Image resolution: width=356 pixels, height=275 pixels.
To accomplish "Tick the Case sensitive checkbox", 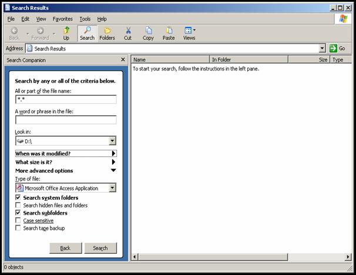I will (x=18, y=220).
